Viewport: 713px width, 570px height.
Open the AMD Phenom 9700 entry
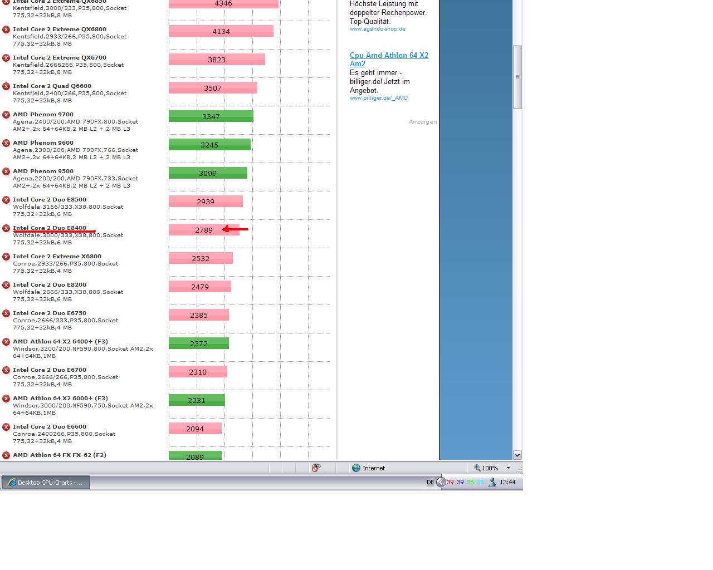(x=43, y=115)
